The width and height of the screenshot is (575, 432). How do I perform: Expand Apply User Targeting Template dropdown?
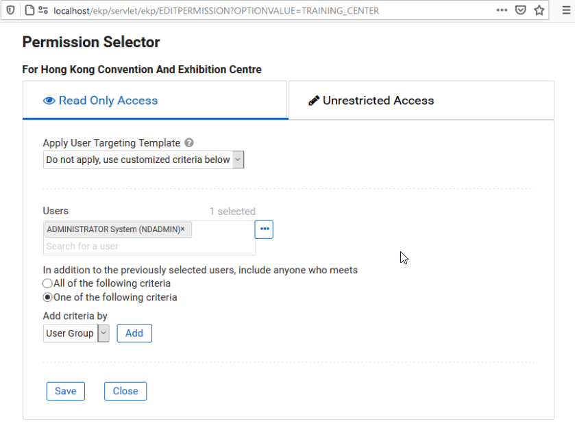tap(143, 160)
